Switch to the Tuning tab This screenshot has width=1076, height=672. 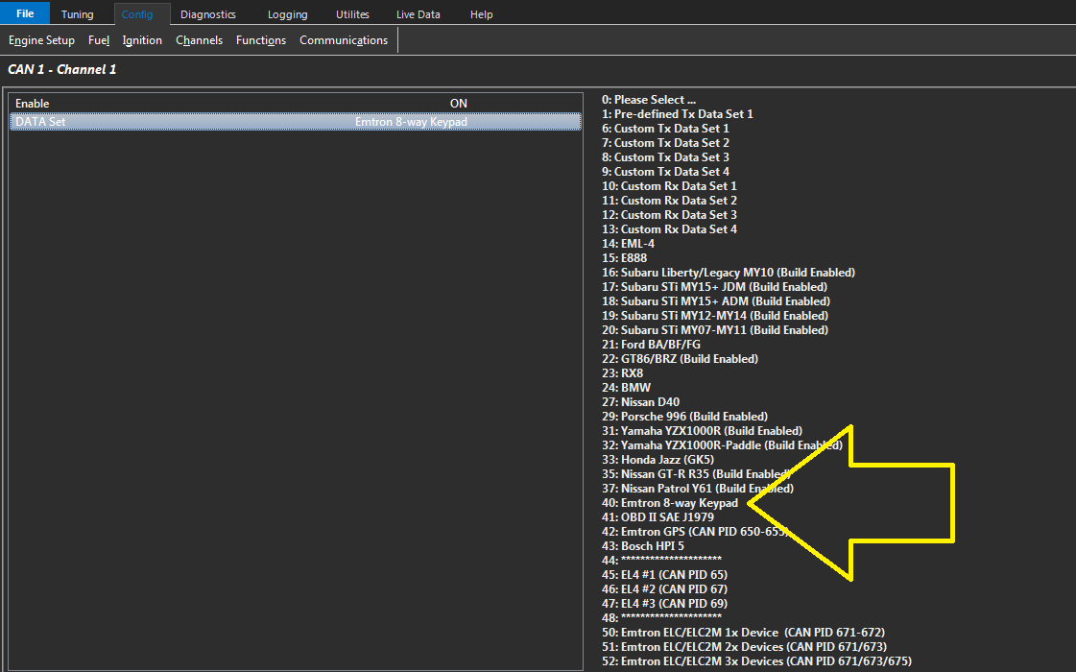pos(77,14)
